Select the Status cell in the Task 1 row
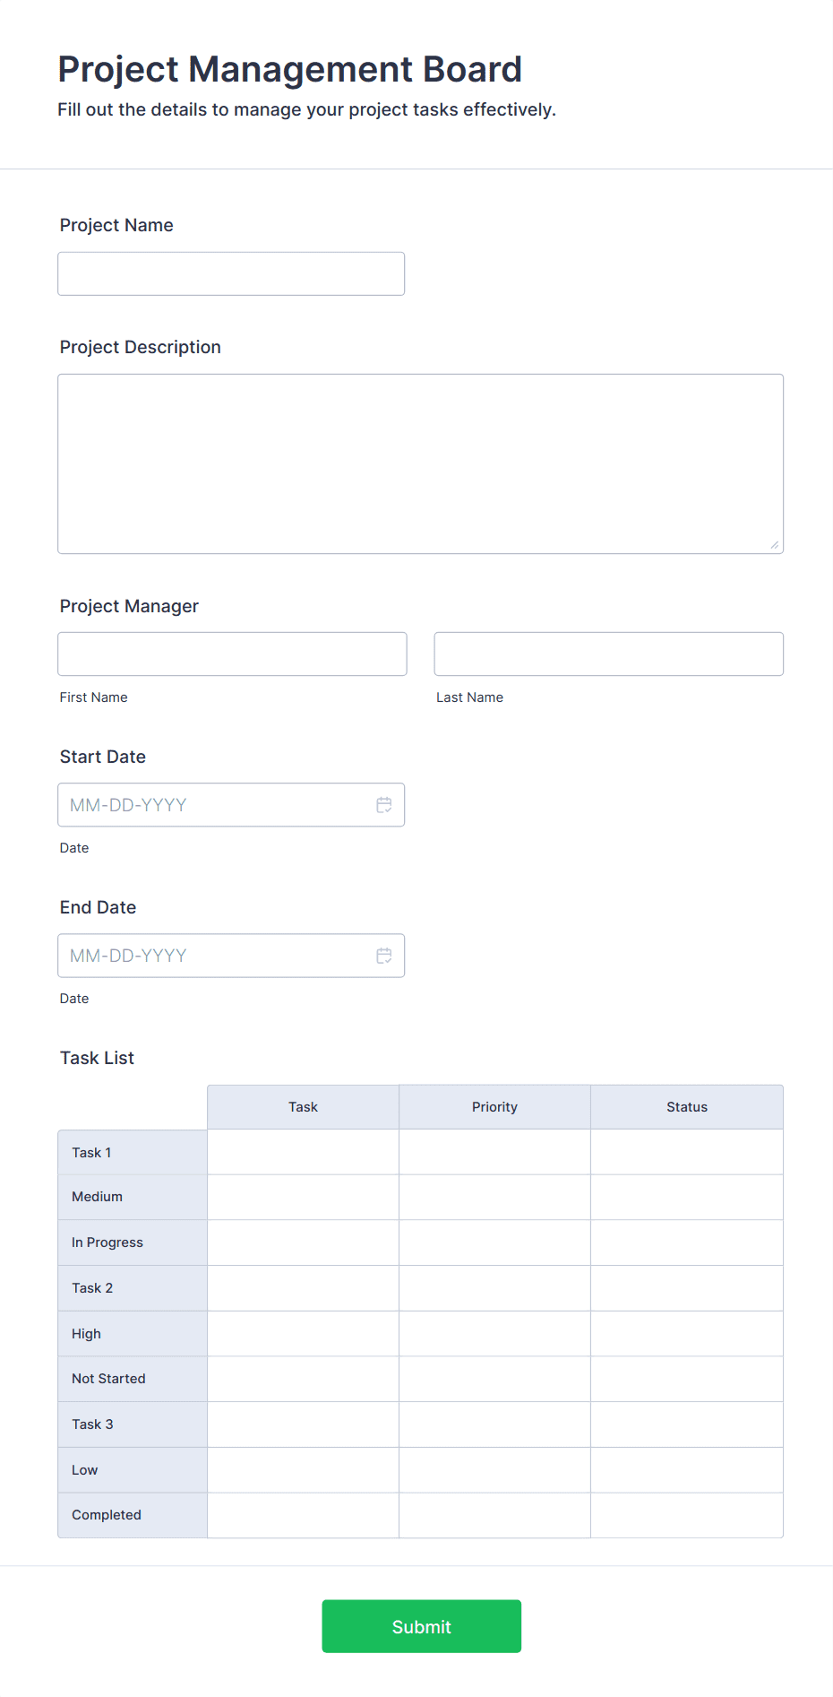 pos(686,1152)
